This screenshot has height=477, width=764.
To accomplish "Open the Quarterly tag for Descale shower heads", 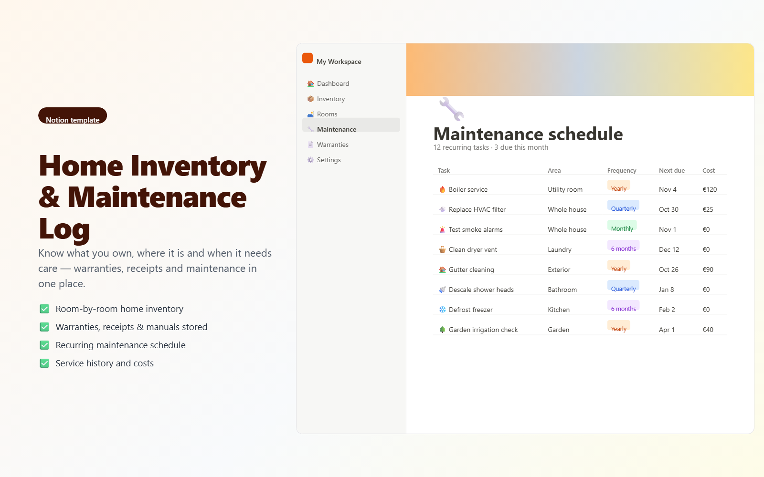I will point(623,286).
